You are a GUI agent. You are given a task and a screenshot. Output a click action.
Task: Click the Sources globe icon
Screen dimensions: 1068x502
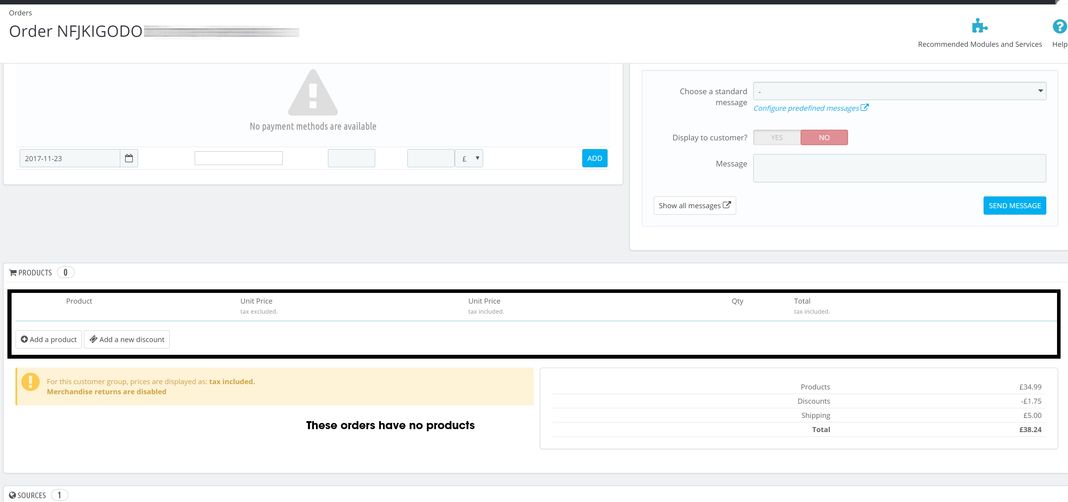click(12, 495)
